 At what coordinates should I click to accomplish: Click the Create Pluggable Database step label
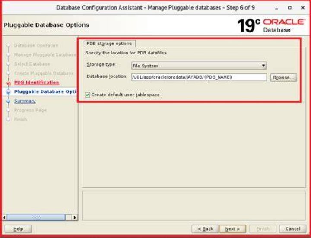(x=44, y=73)
